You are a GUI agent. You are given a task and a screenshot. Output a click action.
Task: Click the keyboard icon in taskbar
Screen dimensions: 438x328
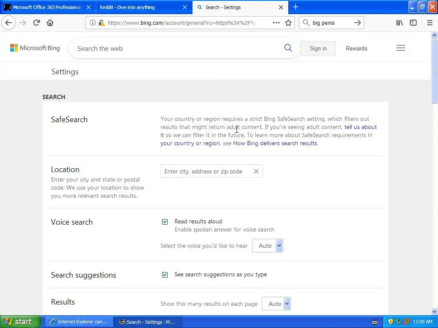[375, 322]
